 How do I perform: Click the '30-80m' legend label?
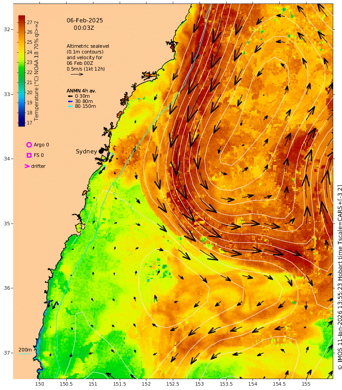[x=84, y=101]
